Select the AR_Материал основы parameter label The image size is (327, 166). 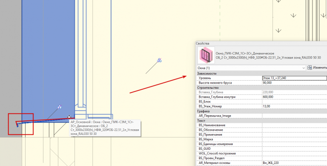click(215, 163)
